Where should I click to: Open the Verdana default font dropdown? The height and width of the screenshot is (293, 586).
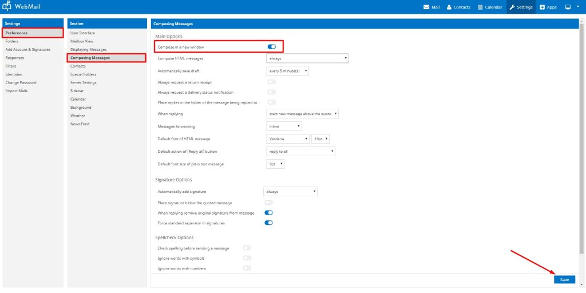(288, 138)
